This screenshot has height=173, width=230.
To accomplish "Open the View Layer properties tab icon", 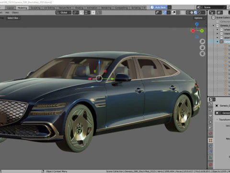I will tap(210, 122).
